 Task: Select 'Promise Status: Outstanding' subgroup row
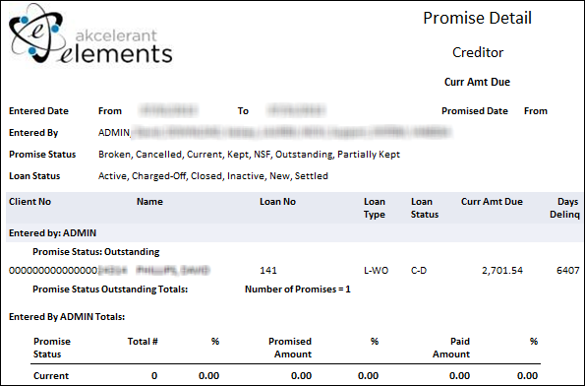point(96,252)
